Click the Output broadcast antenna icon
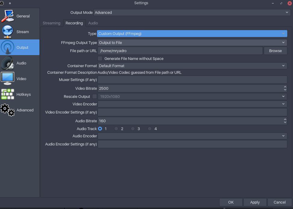This screenshot has width=293, height=209. coord(8,47)
